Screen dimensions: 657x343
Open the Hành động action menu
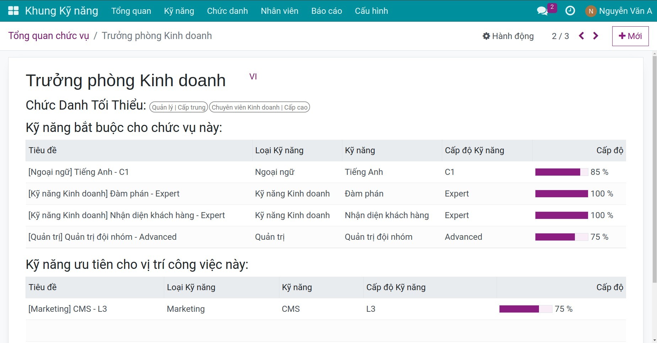click(x=508, y=36)
